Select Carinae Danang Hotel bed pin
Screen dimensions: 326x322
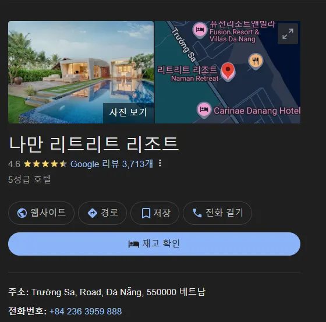(x=204, y=109)
